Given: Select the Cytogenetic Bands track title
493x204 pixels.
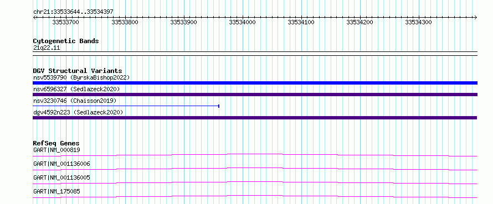Looking at the screenshot, I should pyautogui.click(x=66, y=41).
